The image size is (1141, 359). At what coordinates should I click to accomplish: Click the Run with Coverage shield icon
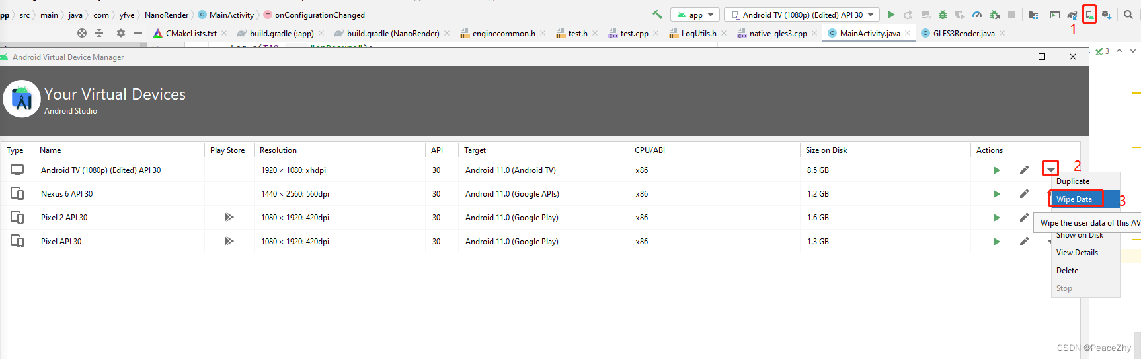click(960, 15)
